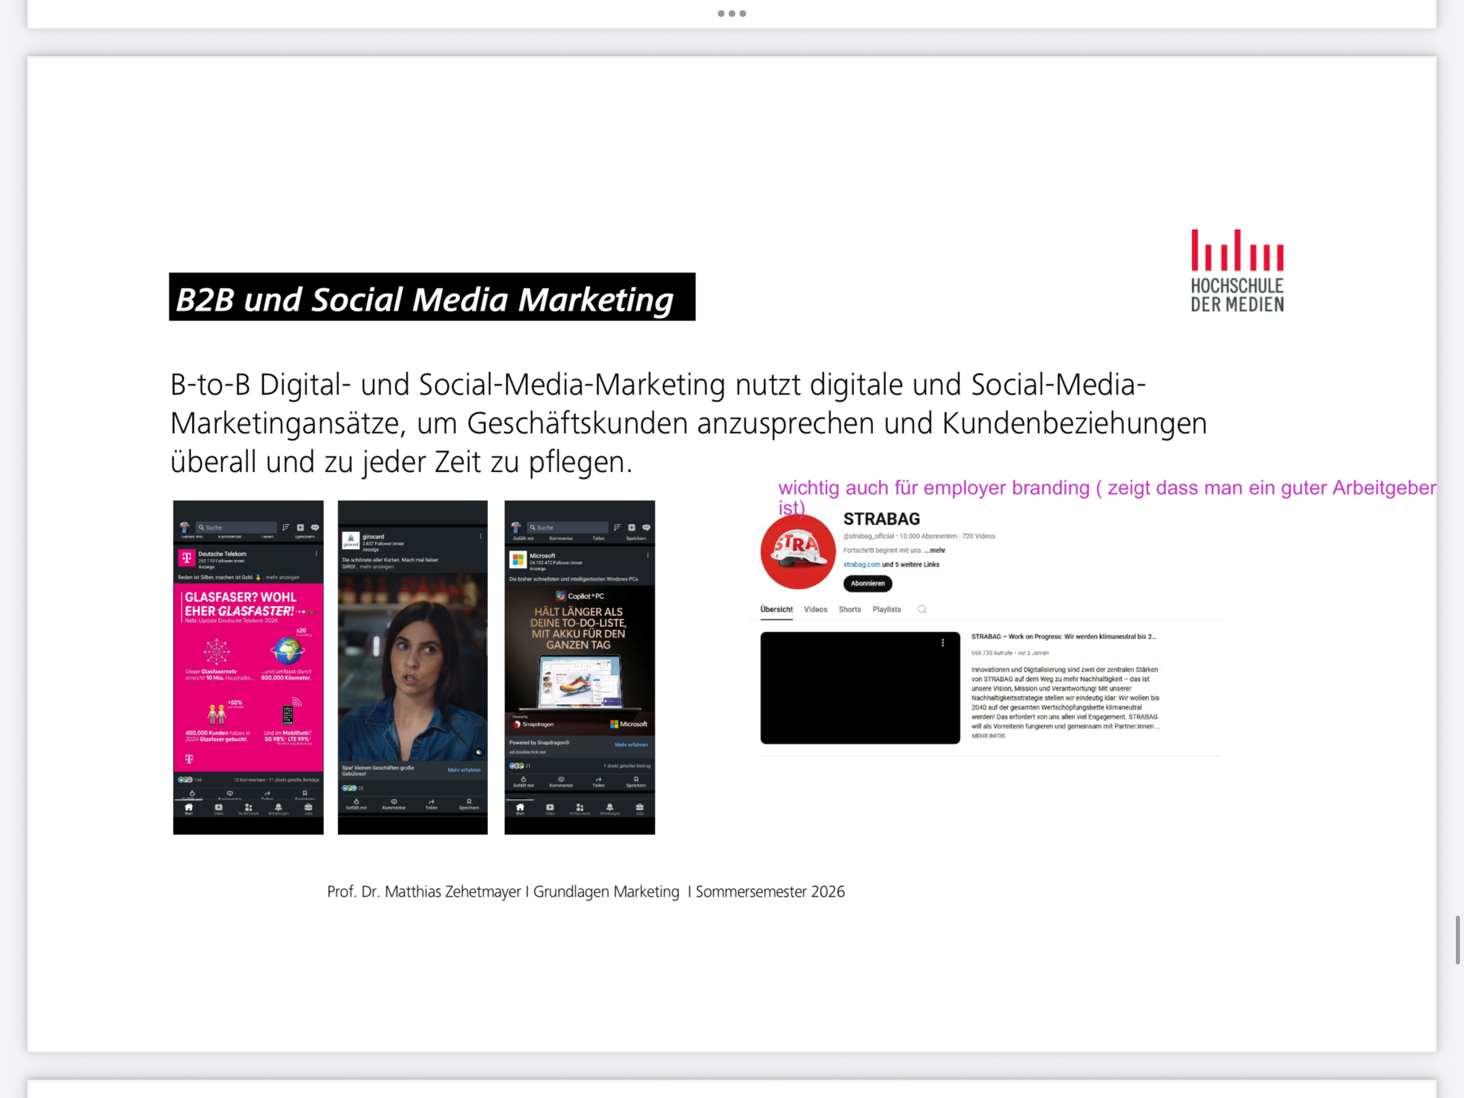Click the plus post icon in Microsoft screenshot
Screen dimensions: 1464x1098
point(632,527)
